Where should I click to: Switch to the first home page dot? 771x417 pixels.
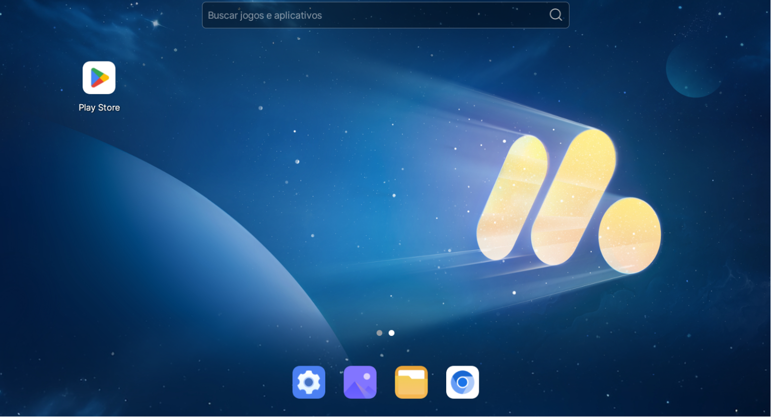(x=379, y=333)
